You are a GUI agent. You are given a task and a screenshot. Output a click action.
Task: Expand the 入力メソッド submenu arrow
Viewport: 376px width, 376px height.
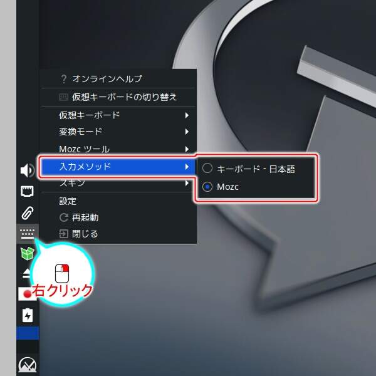187,167
